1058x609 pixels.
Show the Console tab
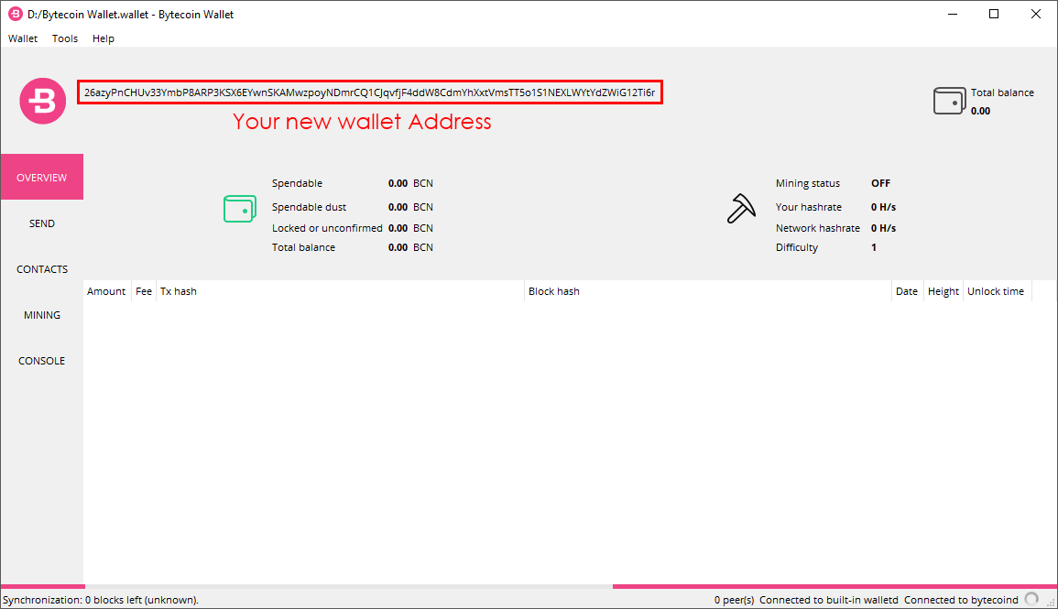pos(42,361)
